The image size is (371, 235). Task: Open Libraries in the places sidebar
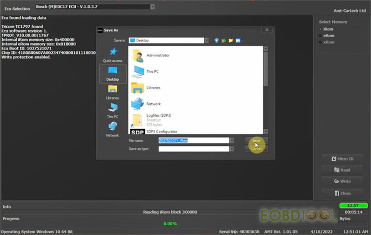point(113,92)
